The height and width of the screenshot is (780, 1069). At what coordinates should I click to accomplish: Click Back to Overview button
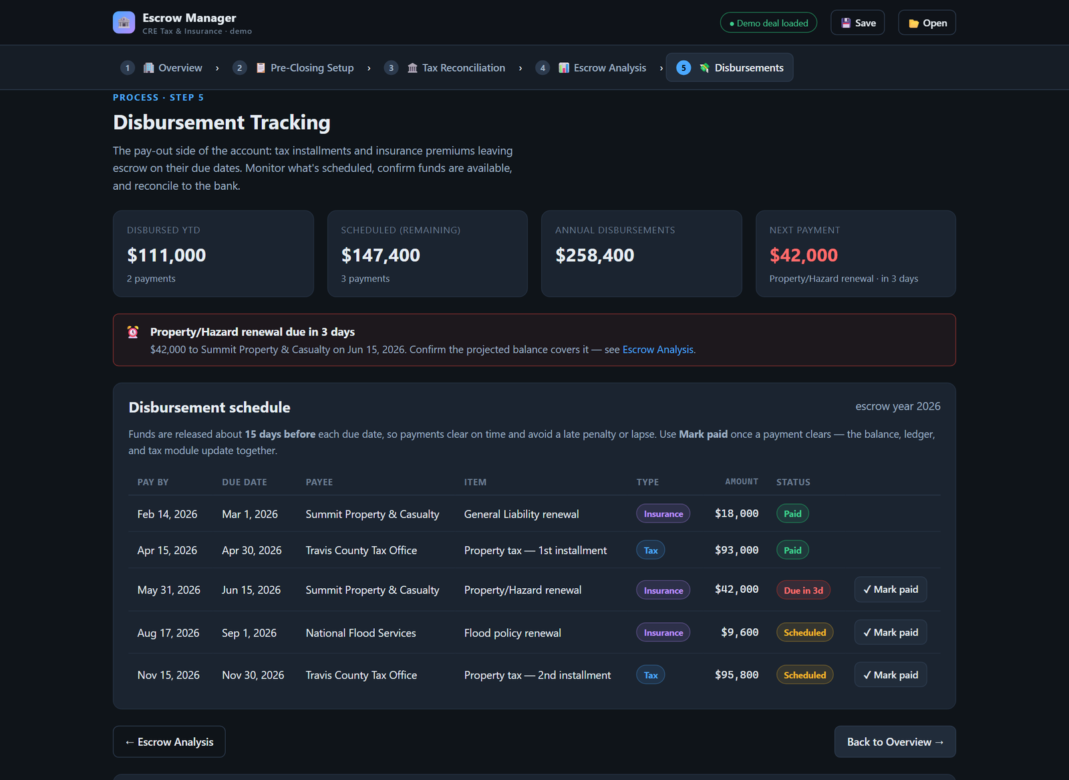(x=895, y=742)
